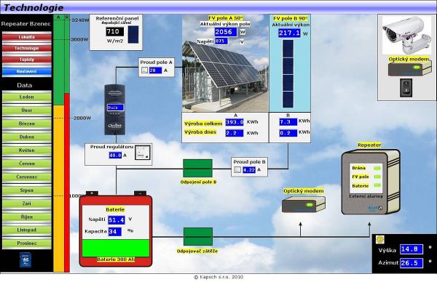Image resolution: width=437 pixels, height=282 pixels.
Task: Click the small chart icon in Proud pole A
Action: click(x=144, y=70)
